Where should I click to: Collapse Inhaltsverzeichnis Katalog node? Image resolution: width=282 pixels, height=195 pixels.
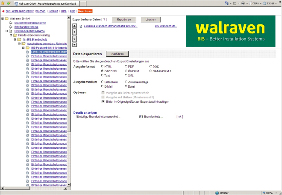11,35
